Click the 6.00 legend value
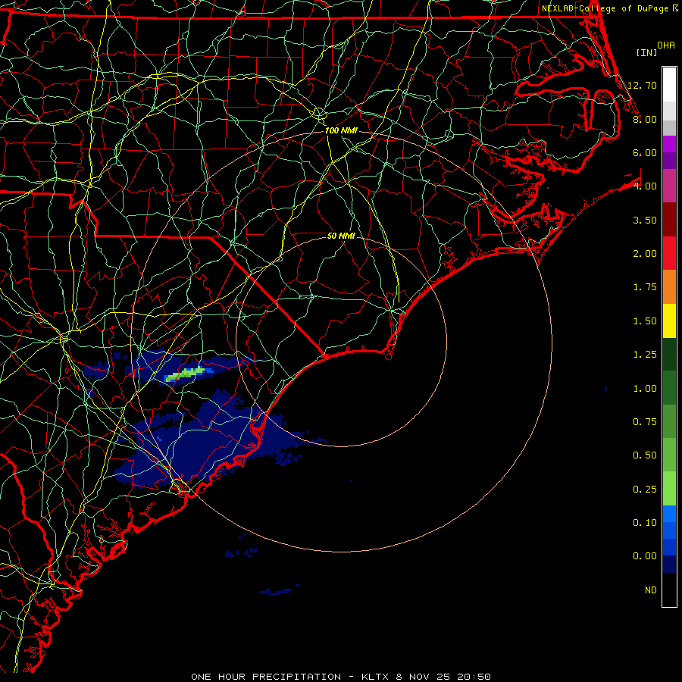682x682 pixels. tap(645, 152)
